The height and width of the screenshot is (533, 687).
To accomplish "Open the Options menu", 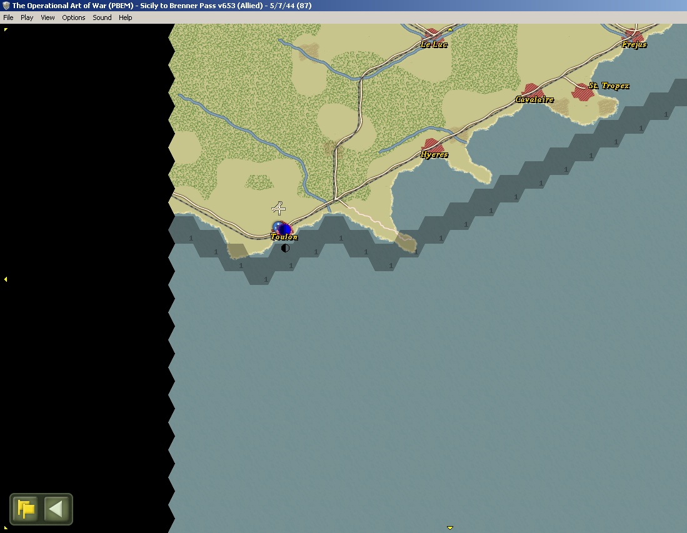I will click(x=74, y=17).
